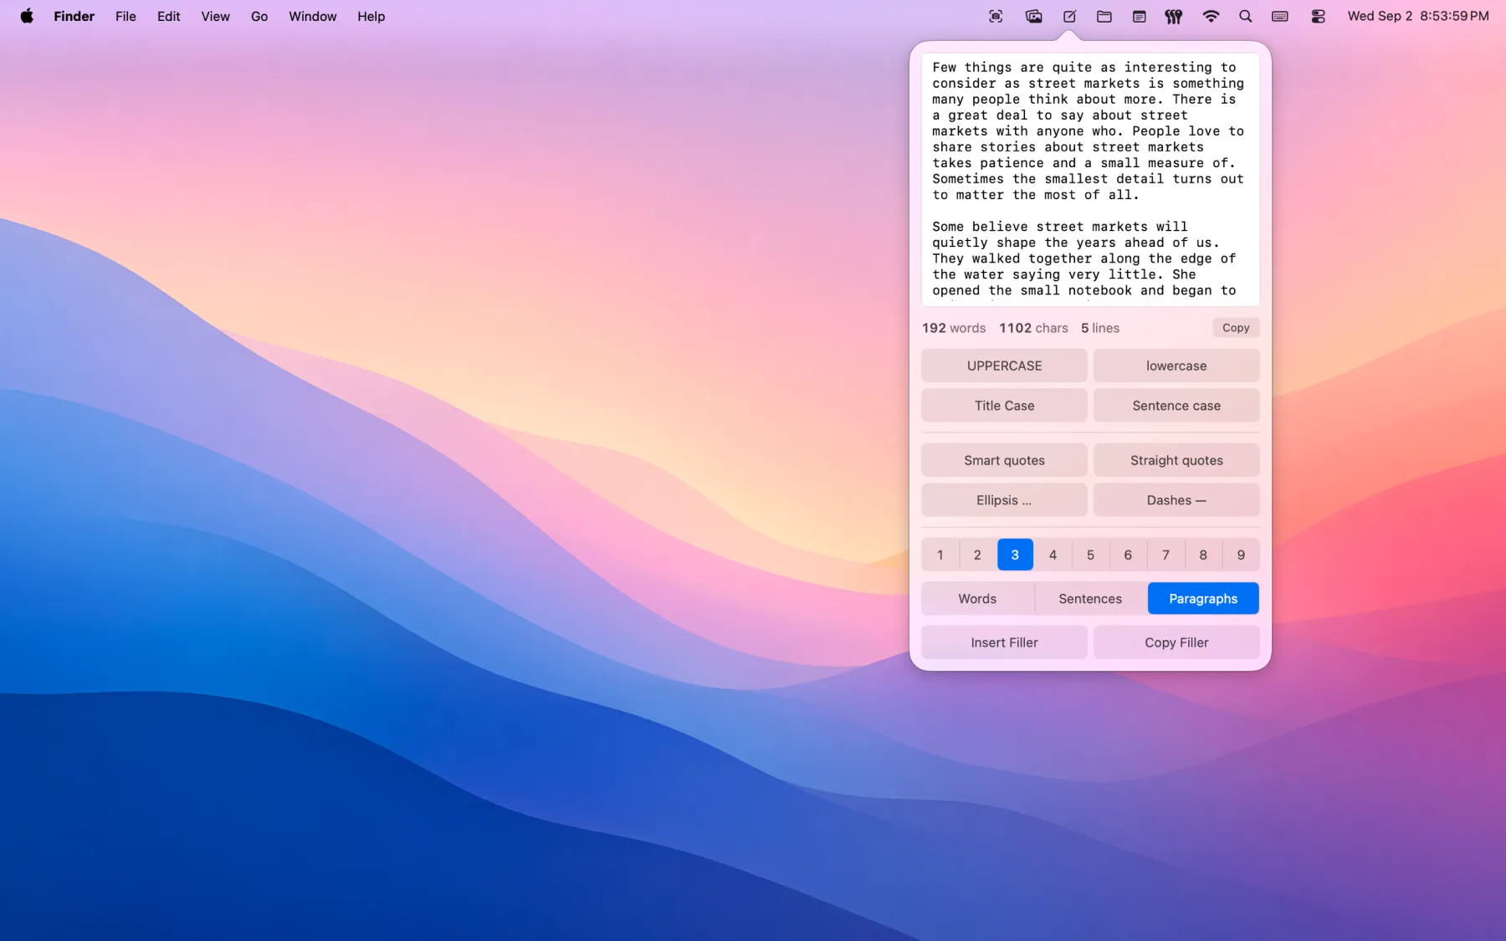Open the folder menu bar icon

(1104, 16)
